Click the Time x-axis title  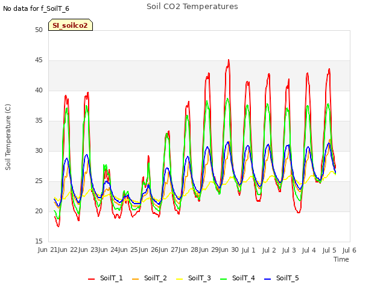click(341, 259)
